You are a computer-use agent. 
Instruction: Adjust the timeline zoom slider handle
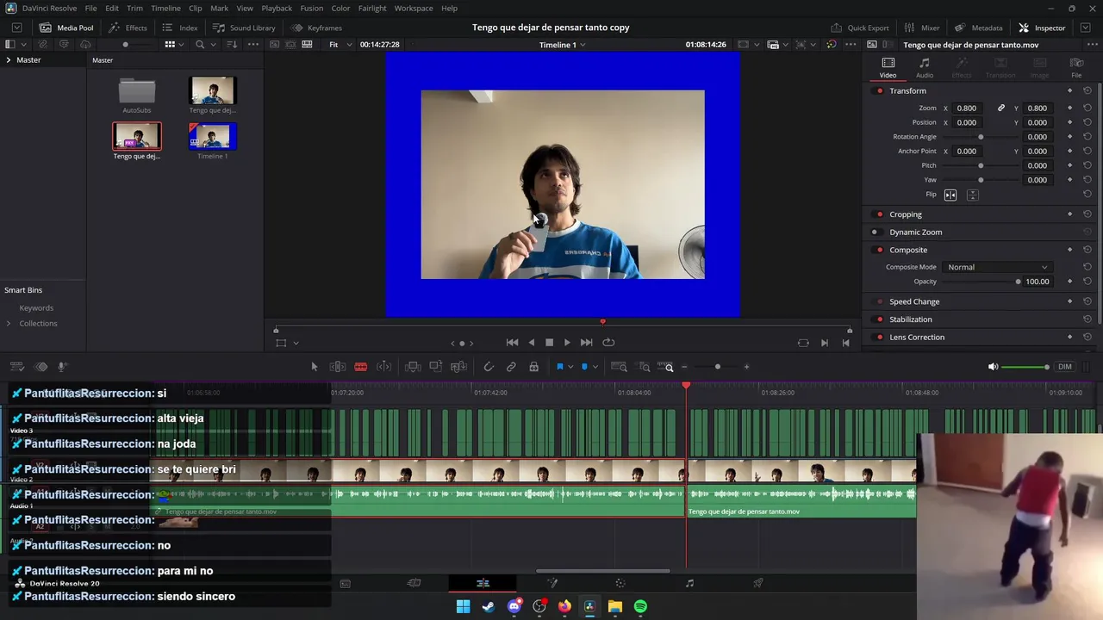point(718,367)
